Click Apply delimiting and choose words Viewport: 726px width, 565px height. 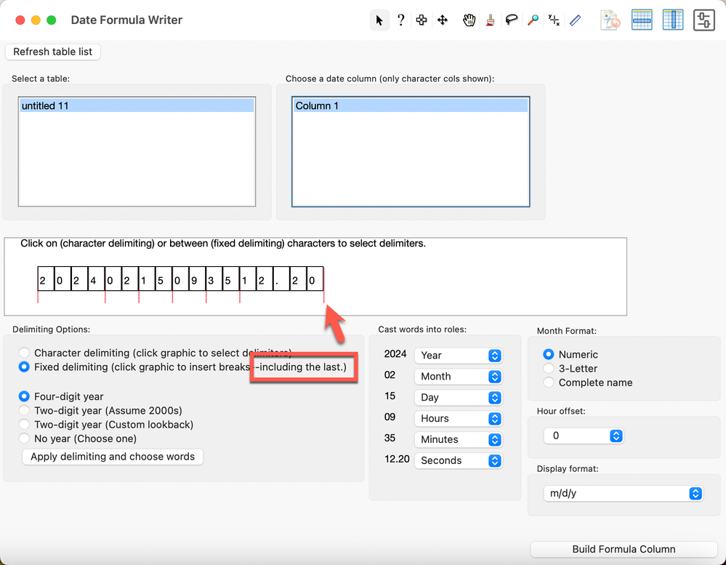click(x=113, y=457)
